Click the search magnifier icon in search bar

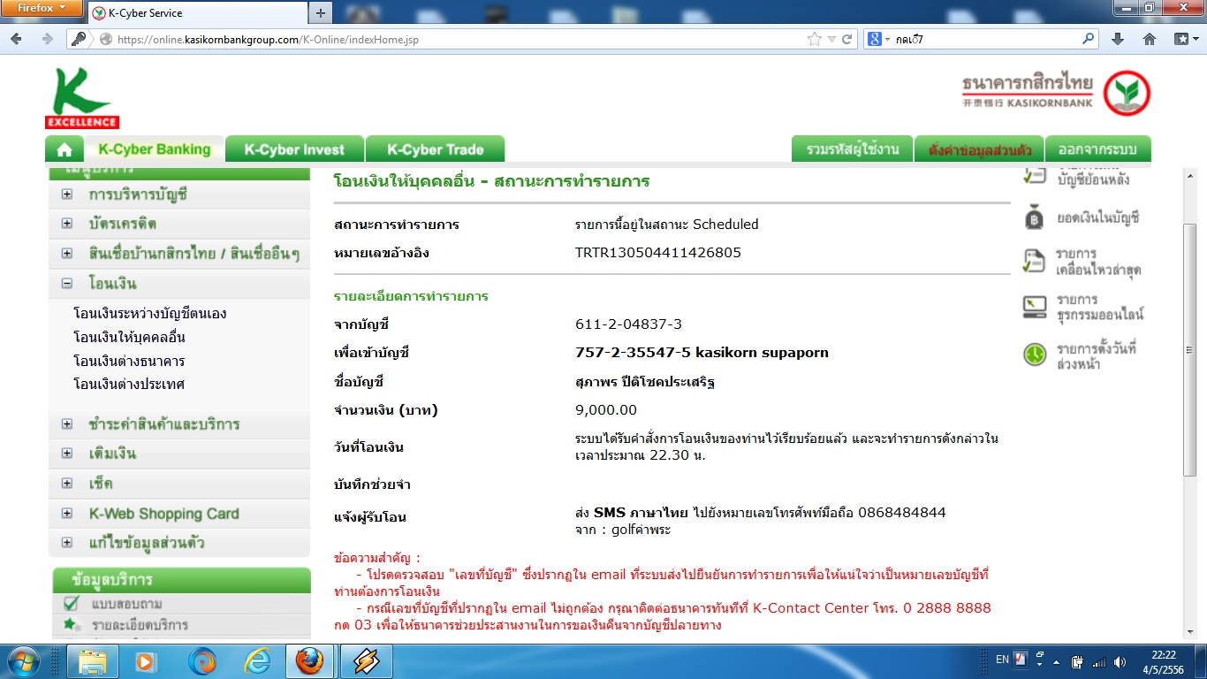point(1088,39)
